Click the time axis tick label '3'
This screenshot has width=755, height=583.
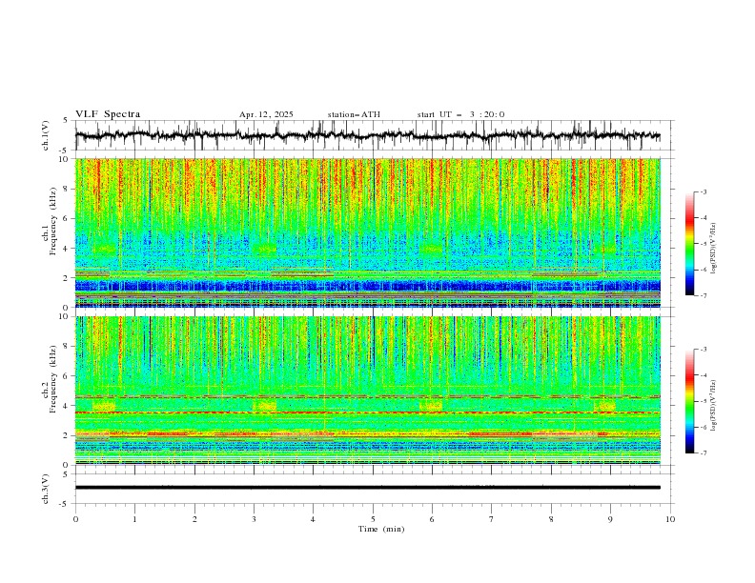(x=254, y=519)
